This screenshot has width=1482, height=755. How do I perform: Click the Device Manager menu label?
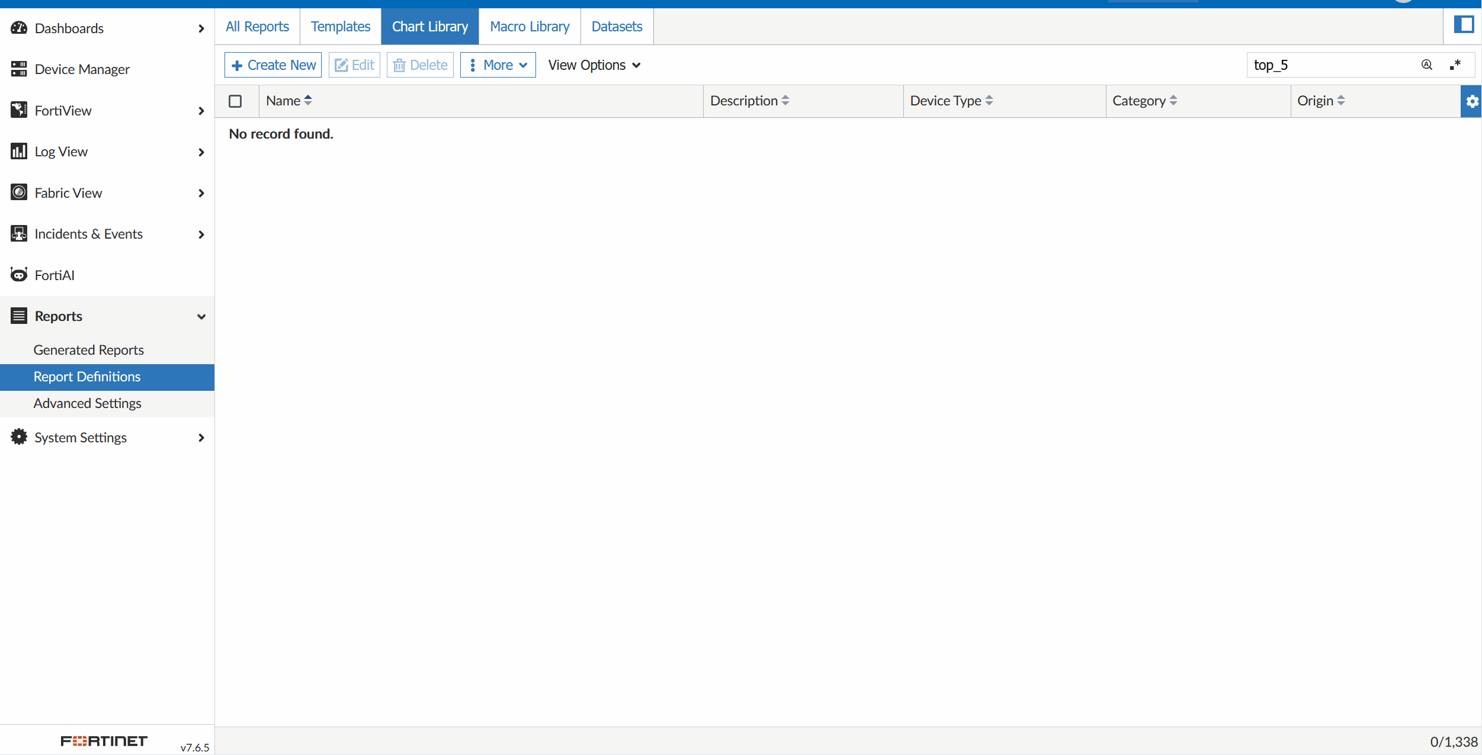tap(82, 69)
